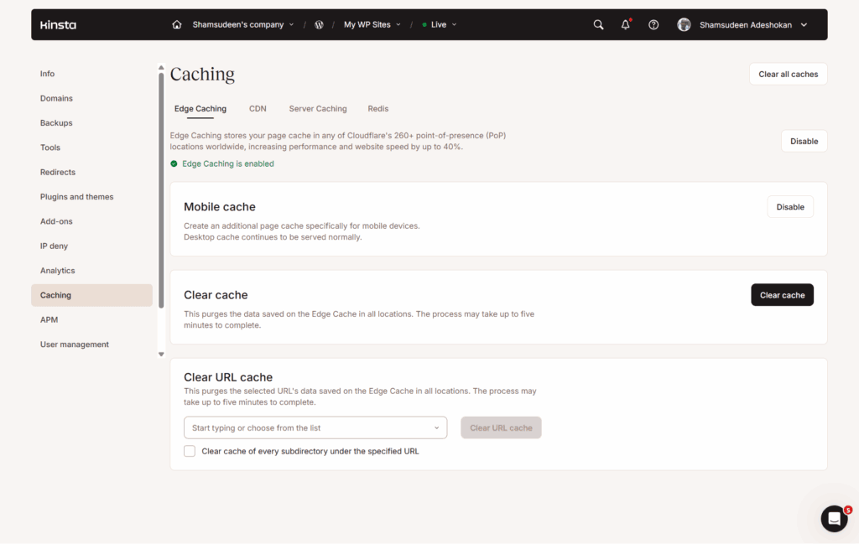Select the Redis tab
Viewport: 859px width, 544px height.
(377, 108)
